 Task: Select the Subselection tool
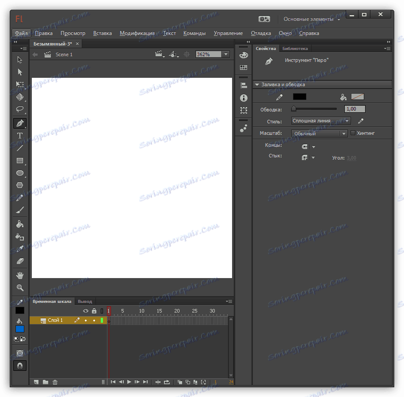pos(20,72)
